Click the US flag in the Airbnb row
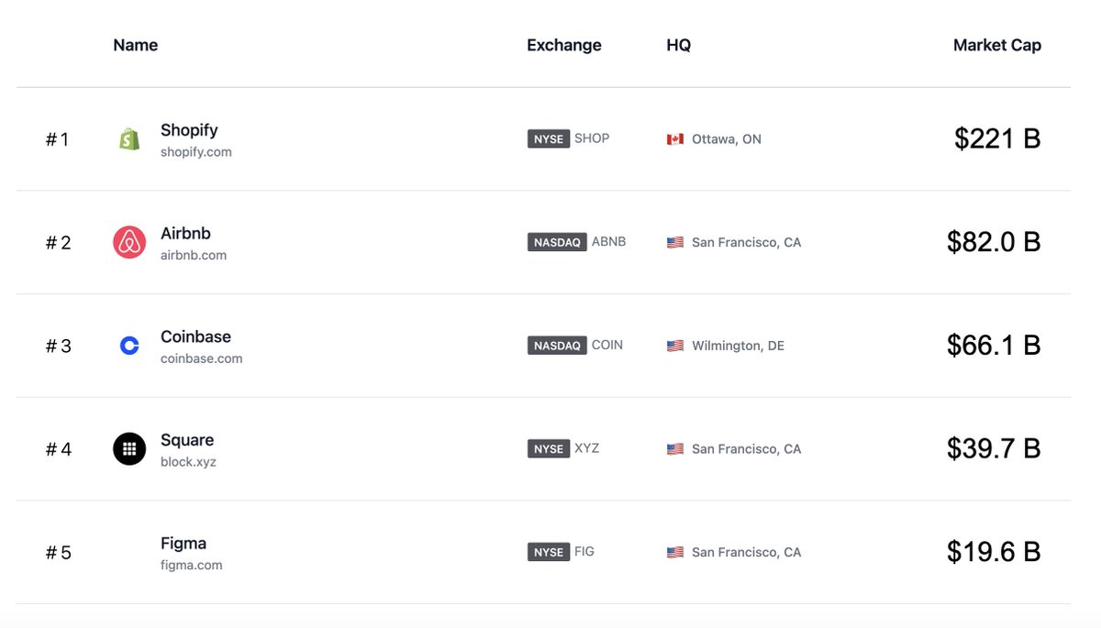The image size is (1101, 628). [x=675, y=243]
